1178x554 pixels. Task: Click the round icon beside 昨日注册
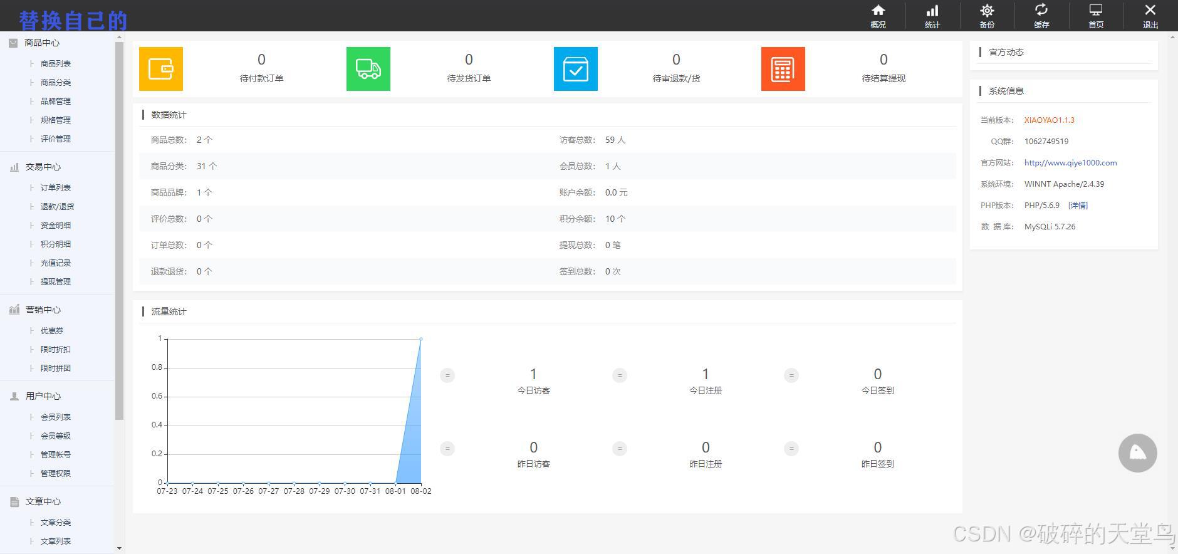(620, 449)
